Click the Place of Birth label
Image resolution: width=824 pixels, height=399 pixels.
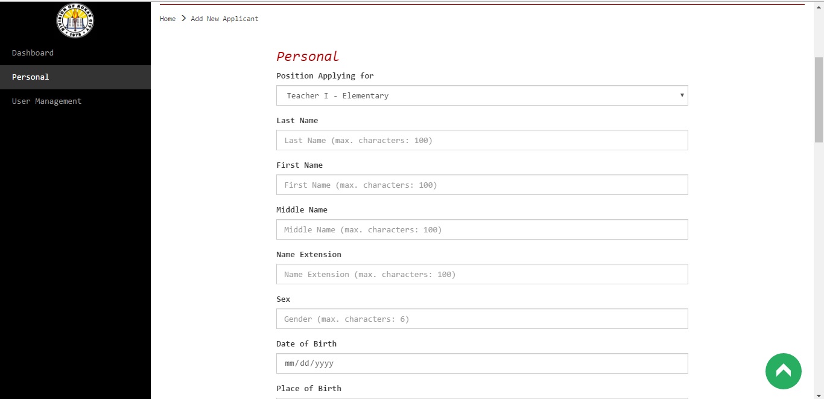click(309, 389)
